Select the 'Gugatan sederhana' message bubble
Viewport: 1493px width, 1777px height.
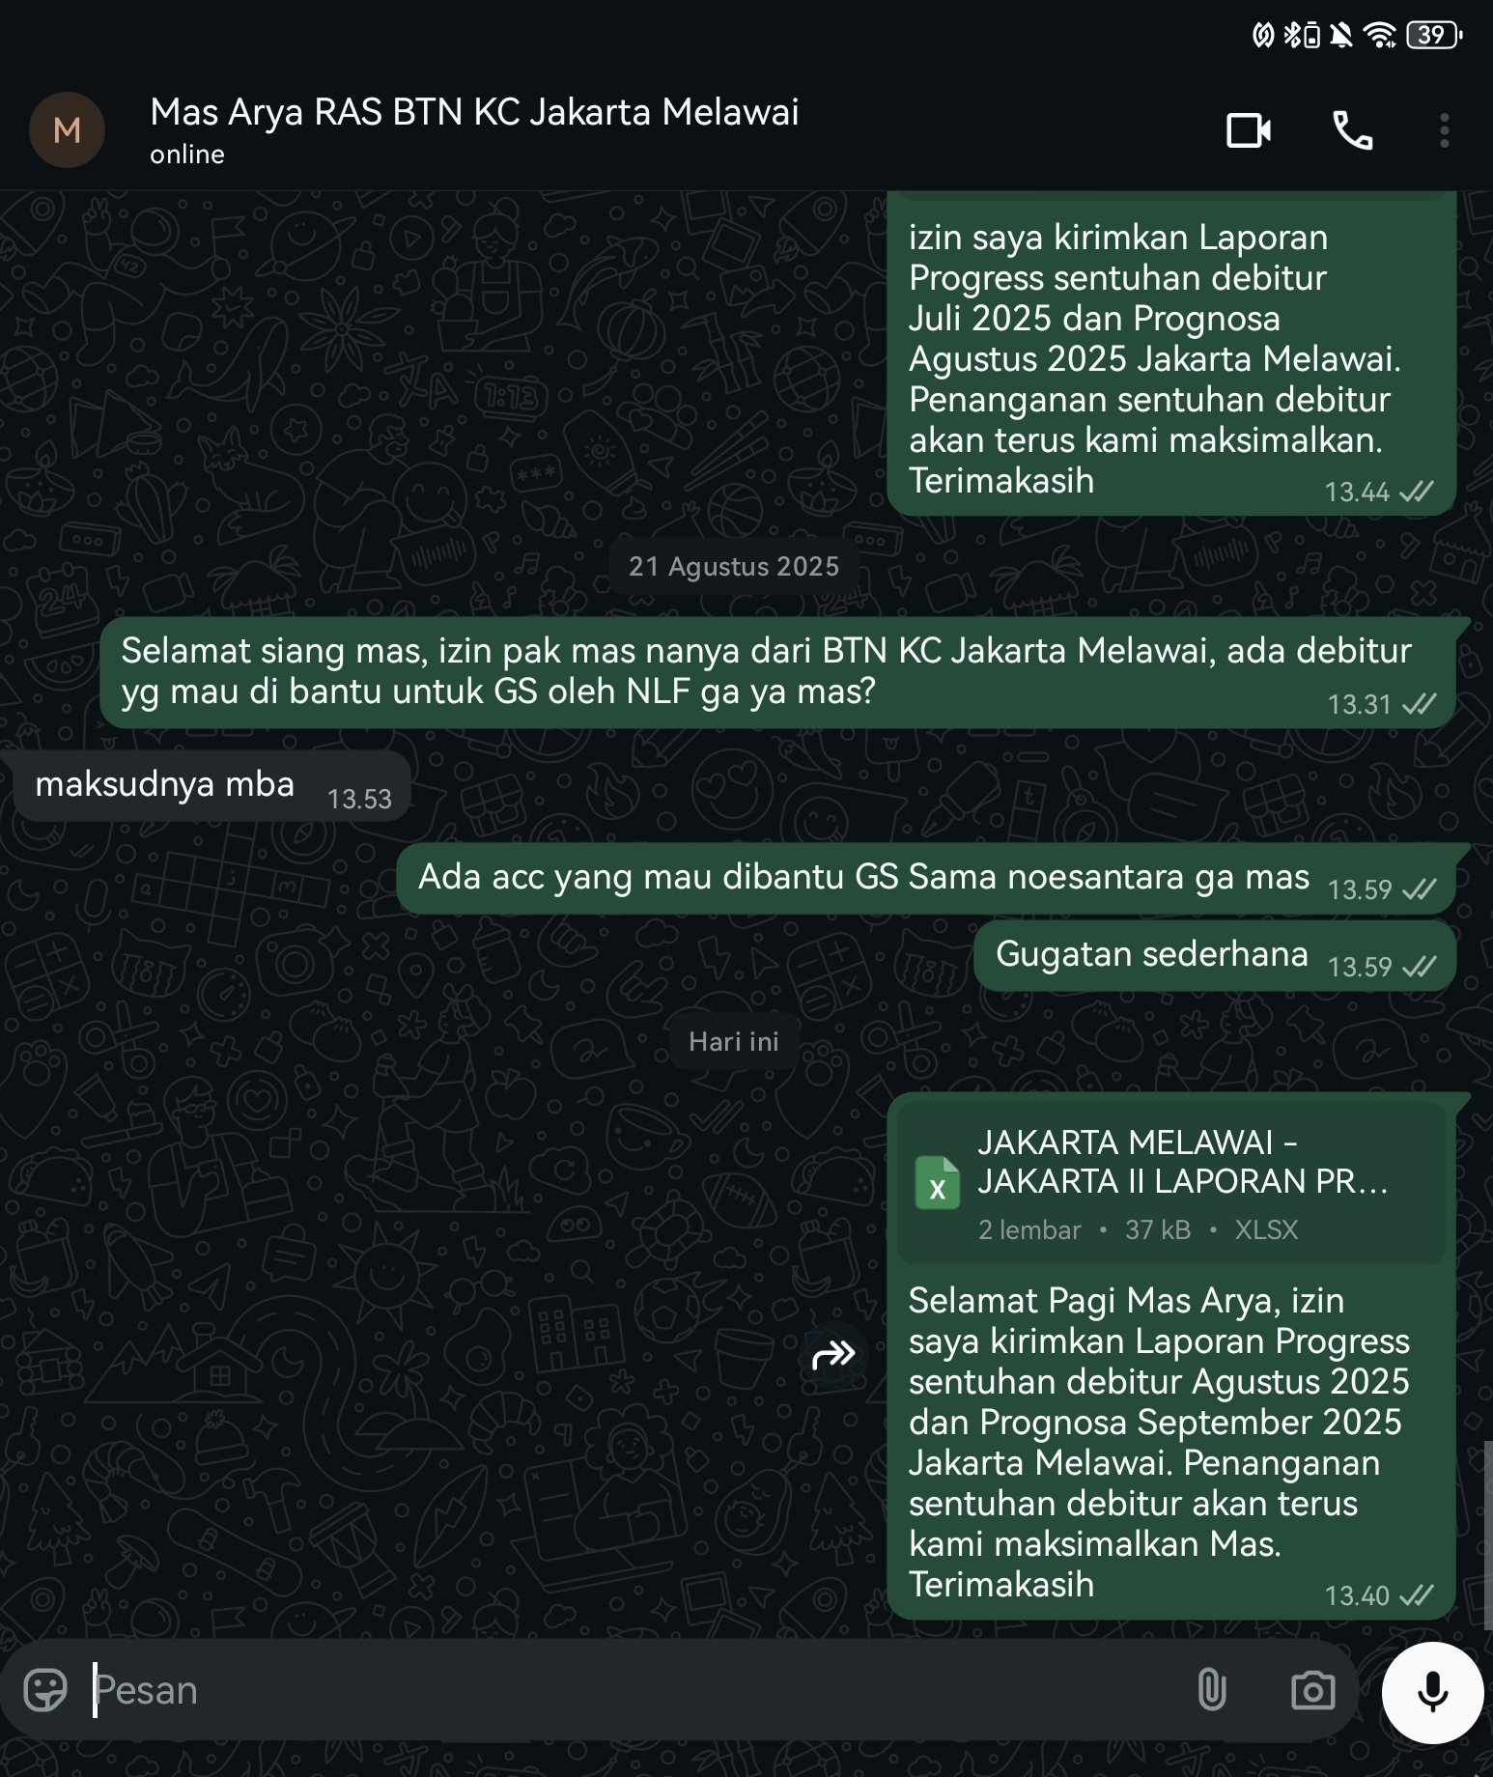coord(1214,956)
